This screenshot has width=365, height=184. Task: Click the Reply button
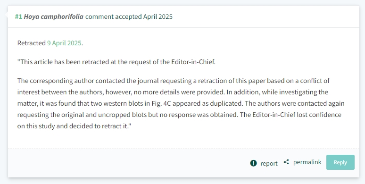click(x=340, y=162)
